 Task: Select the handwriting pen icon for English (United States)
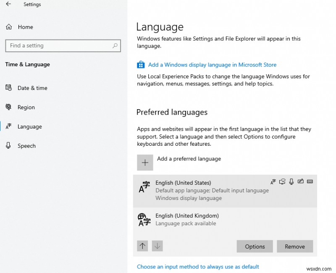click(301, 181)
